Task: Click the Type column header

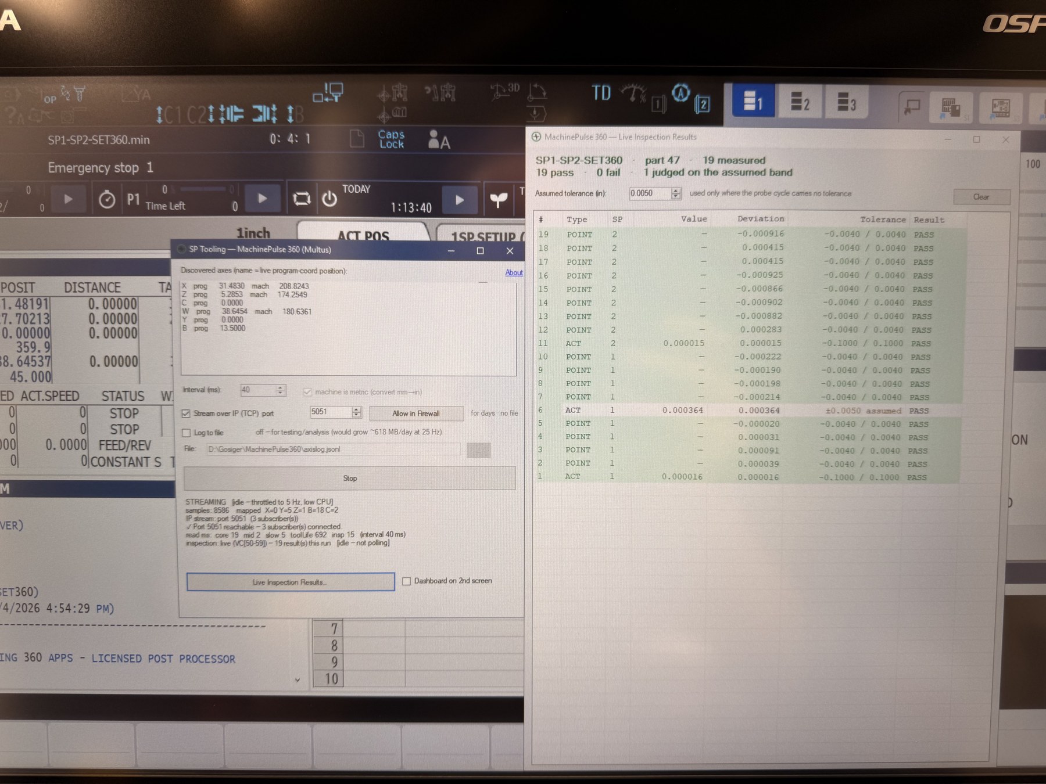Action: (577, 220)
